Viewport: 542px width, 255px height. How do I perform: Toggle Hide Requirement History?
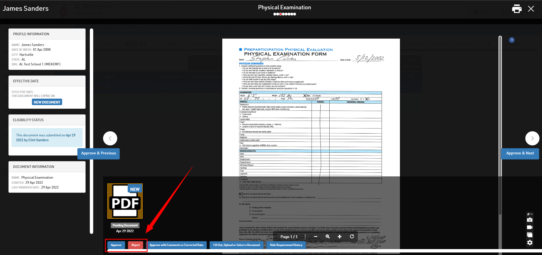pos(286,245)
